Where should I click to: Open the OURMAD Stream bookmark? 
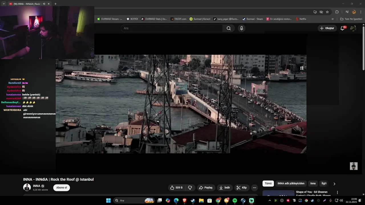point(110,19)
